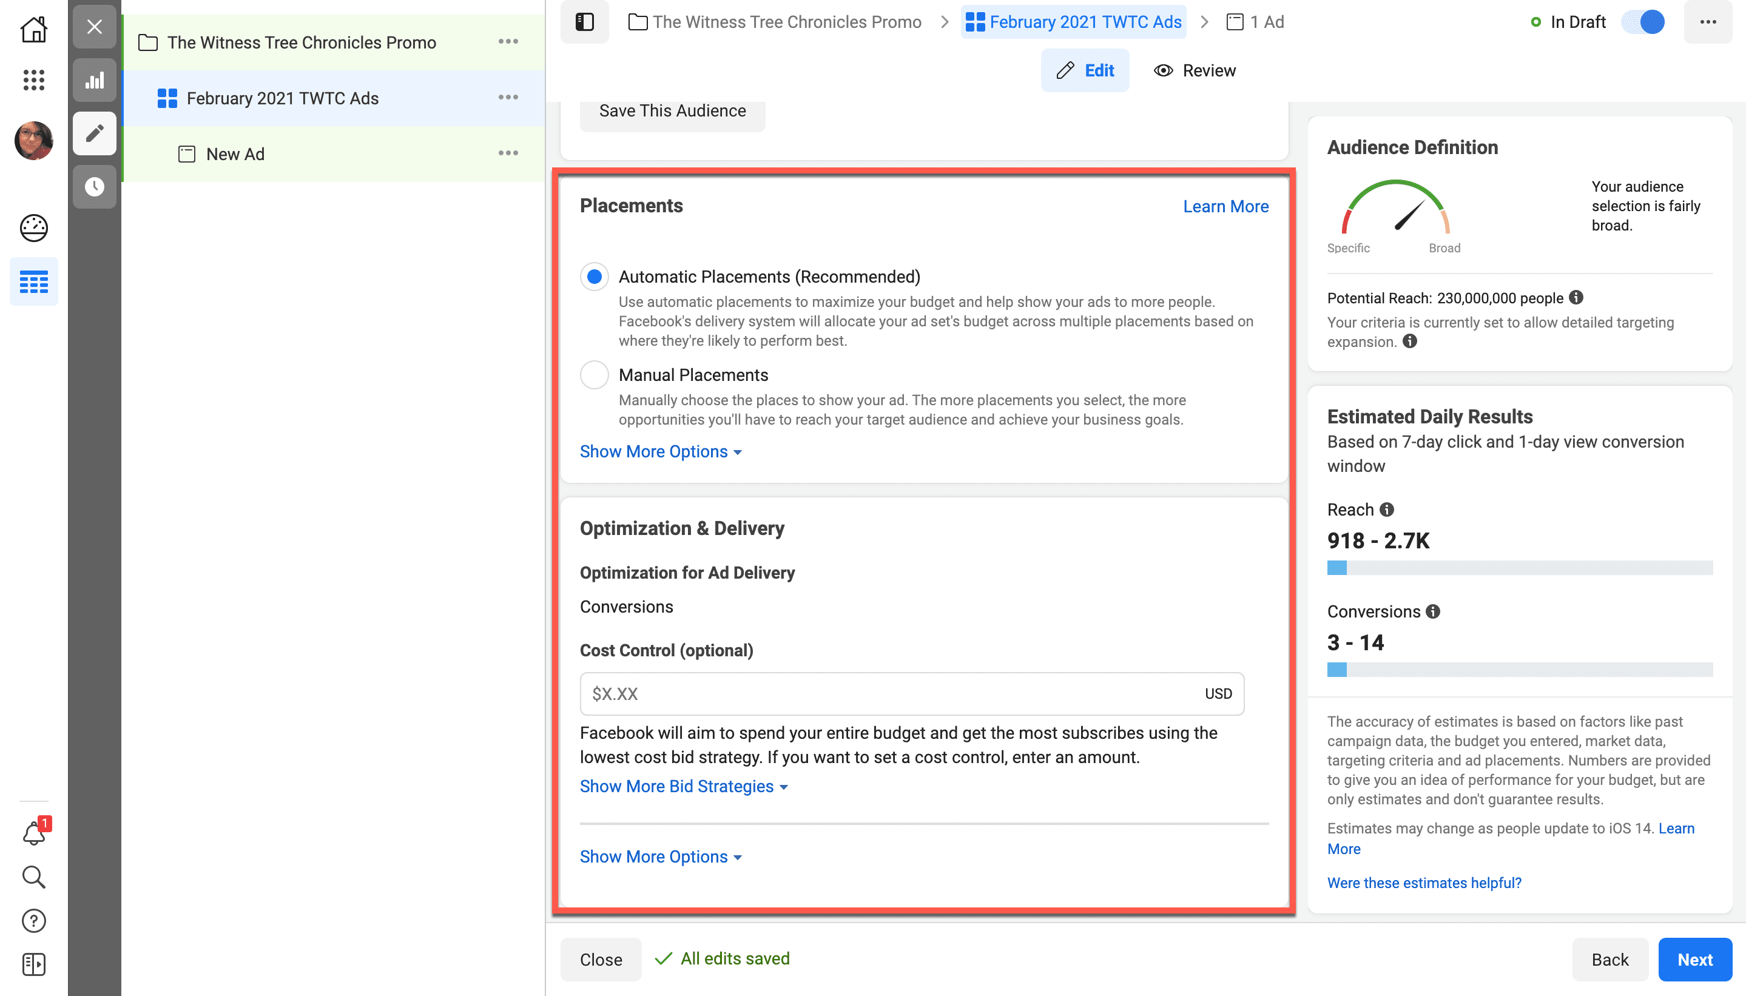Toggle the In Draft switch

(x=1643, y=22)
